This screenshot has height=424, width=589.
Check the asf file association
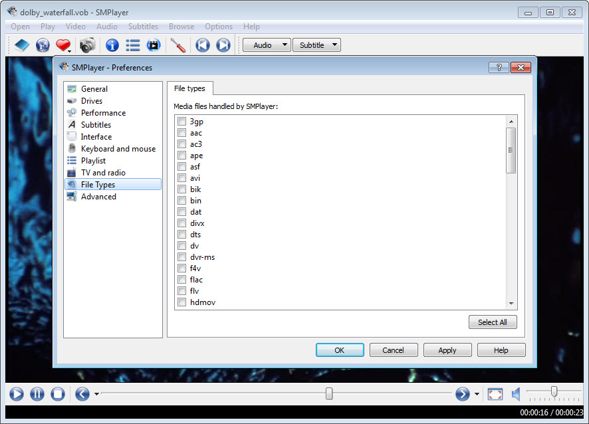click(181, 166)
